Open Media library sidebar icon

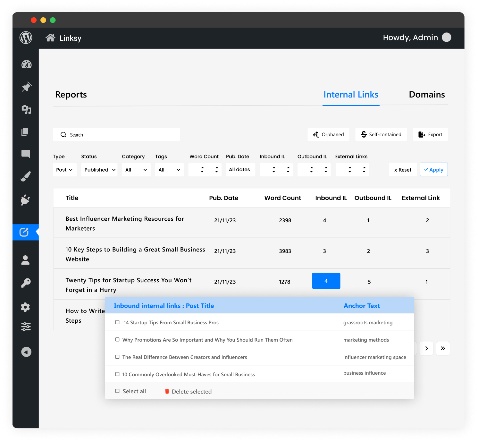(26, 110)
